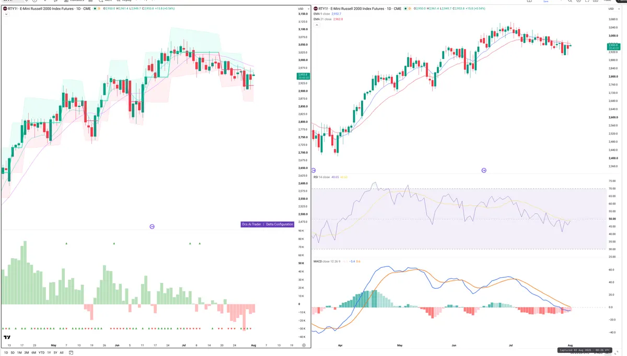627x356 pixels.
Task: Expand the left chart indicator legend chevron
Action: tap(5, 15)
